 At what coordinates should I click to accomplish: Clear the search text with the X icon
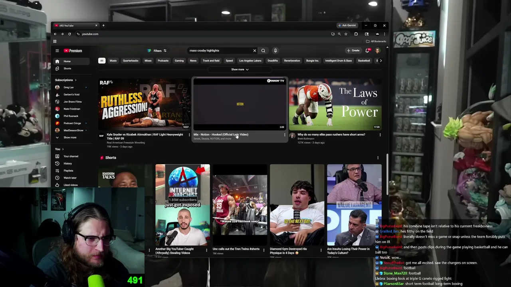[254, 51]
